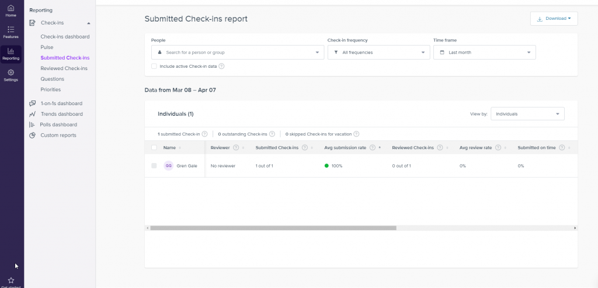
Task: Open the View by Individuals dropdown
Action: [x=527, y=114]
